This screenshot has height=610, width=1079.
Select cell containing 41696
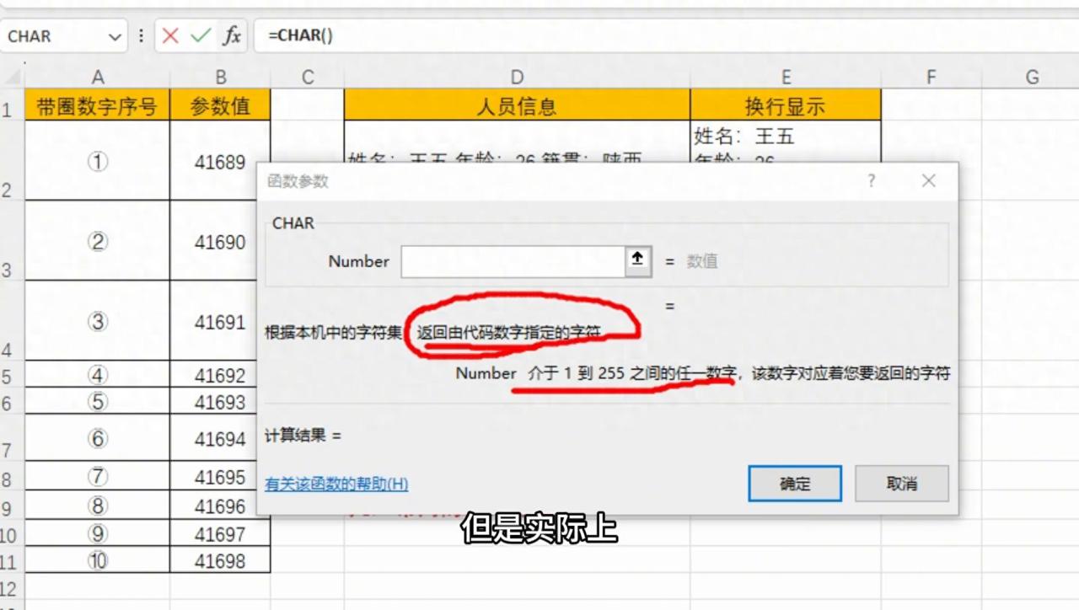[221, 506]
